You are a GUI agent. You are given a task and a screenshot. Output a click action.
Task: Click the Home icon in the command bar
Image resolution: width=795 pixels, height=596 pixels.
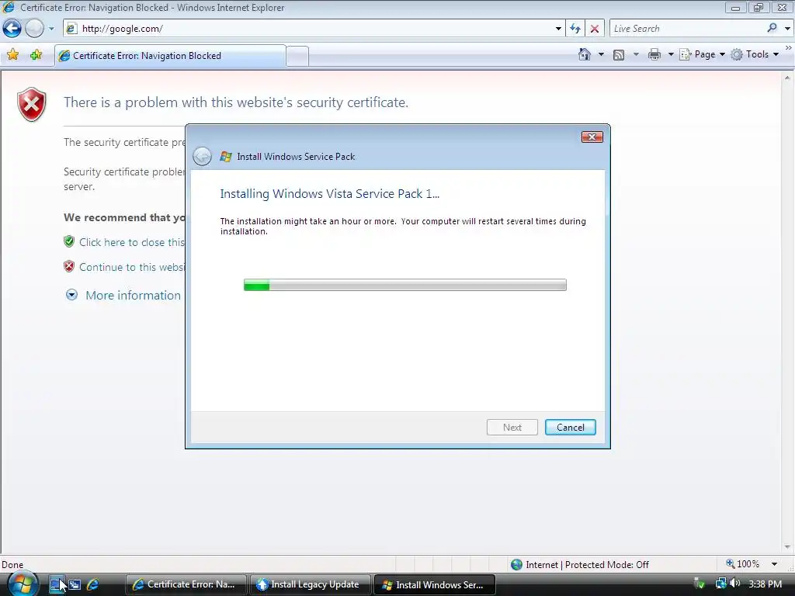click(x=585, y=54)
